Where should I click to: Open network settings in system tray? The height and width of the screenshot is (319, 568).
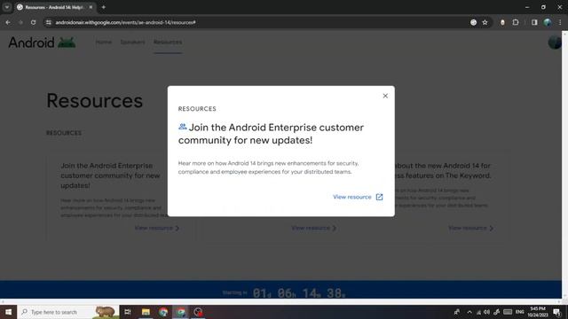pos(478,312)
